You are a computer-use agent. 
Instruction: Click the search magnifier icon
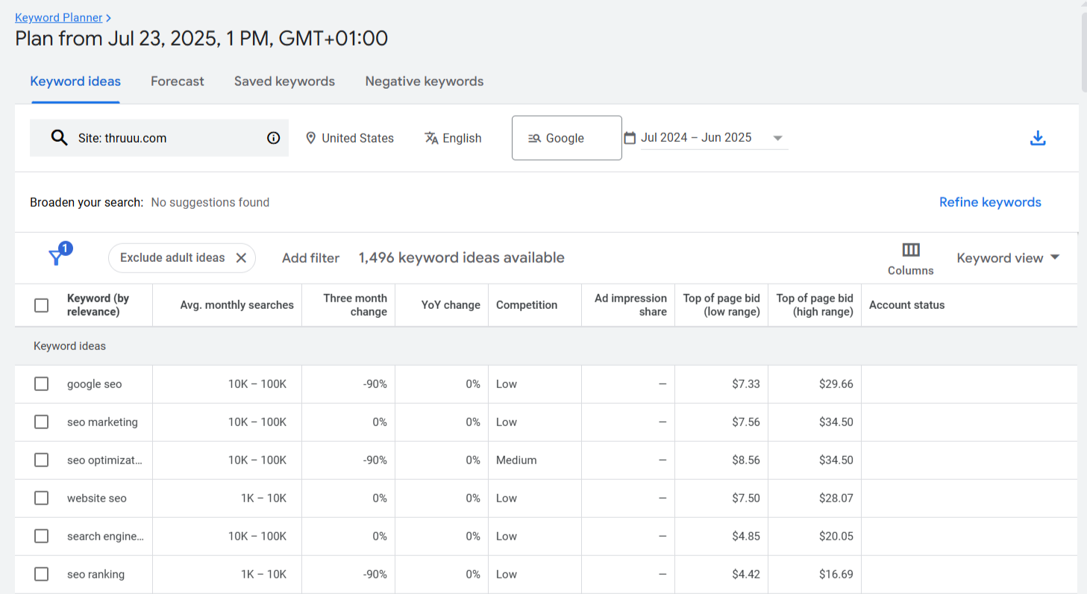click(x=59, y=138)
